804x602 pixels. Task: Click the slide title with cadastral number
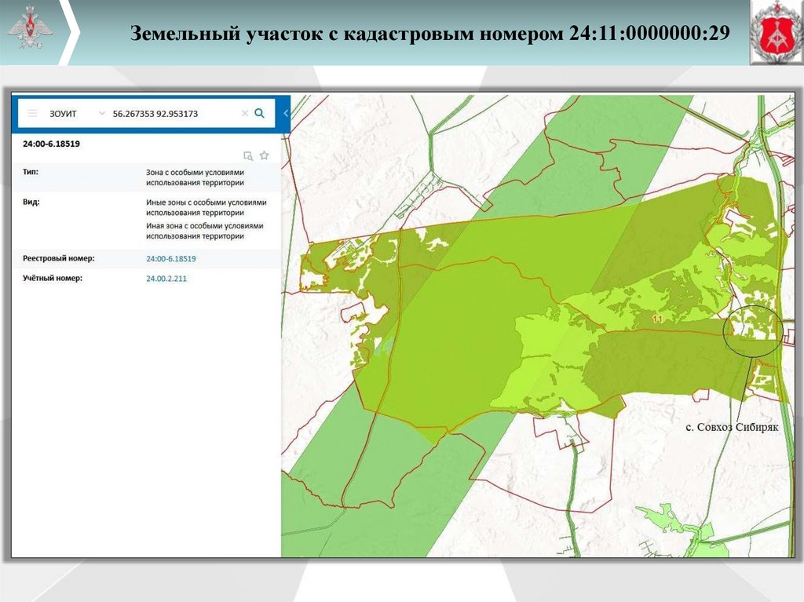coord(429,34)
